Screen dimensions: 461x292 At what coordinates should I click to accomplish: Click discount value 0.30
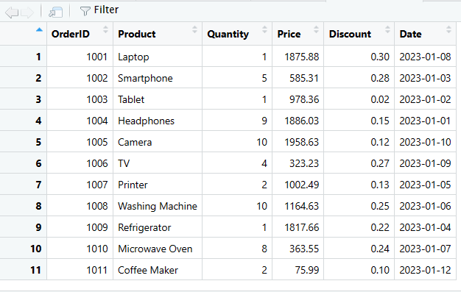click(380, 57)
